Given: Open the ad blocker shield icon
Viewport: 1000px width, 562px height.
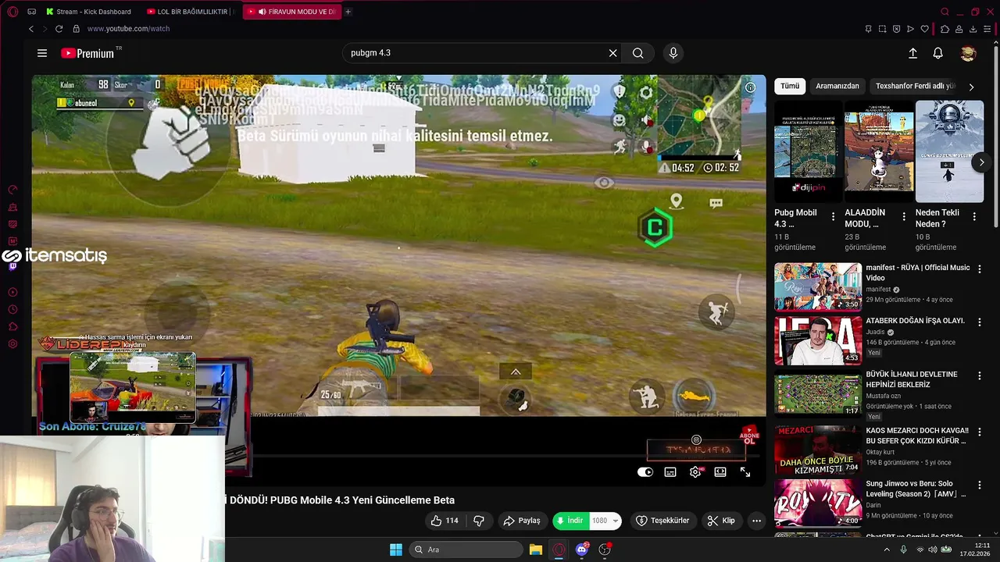Looking at the screenshot, I should (896, 29).
